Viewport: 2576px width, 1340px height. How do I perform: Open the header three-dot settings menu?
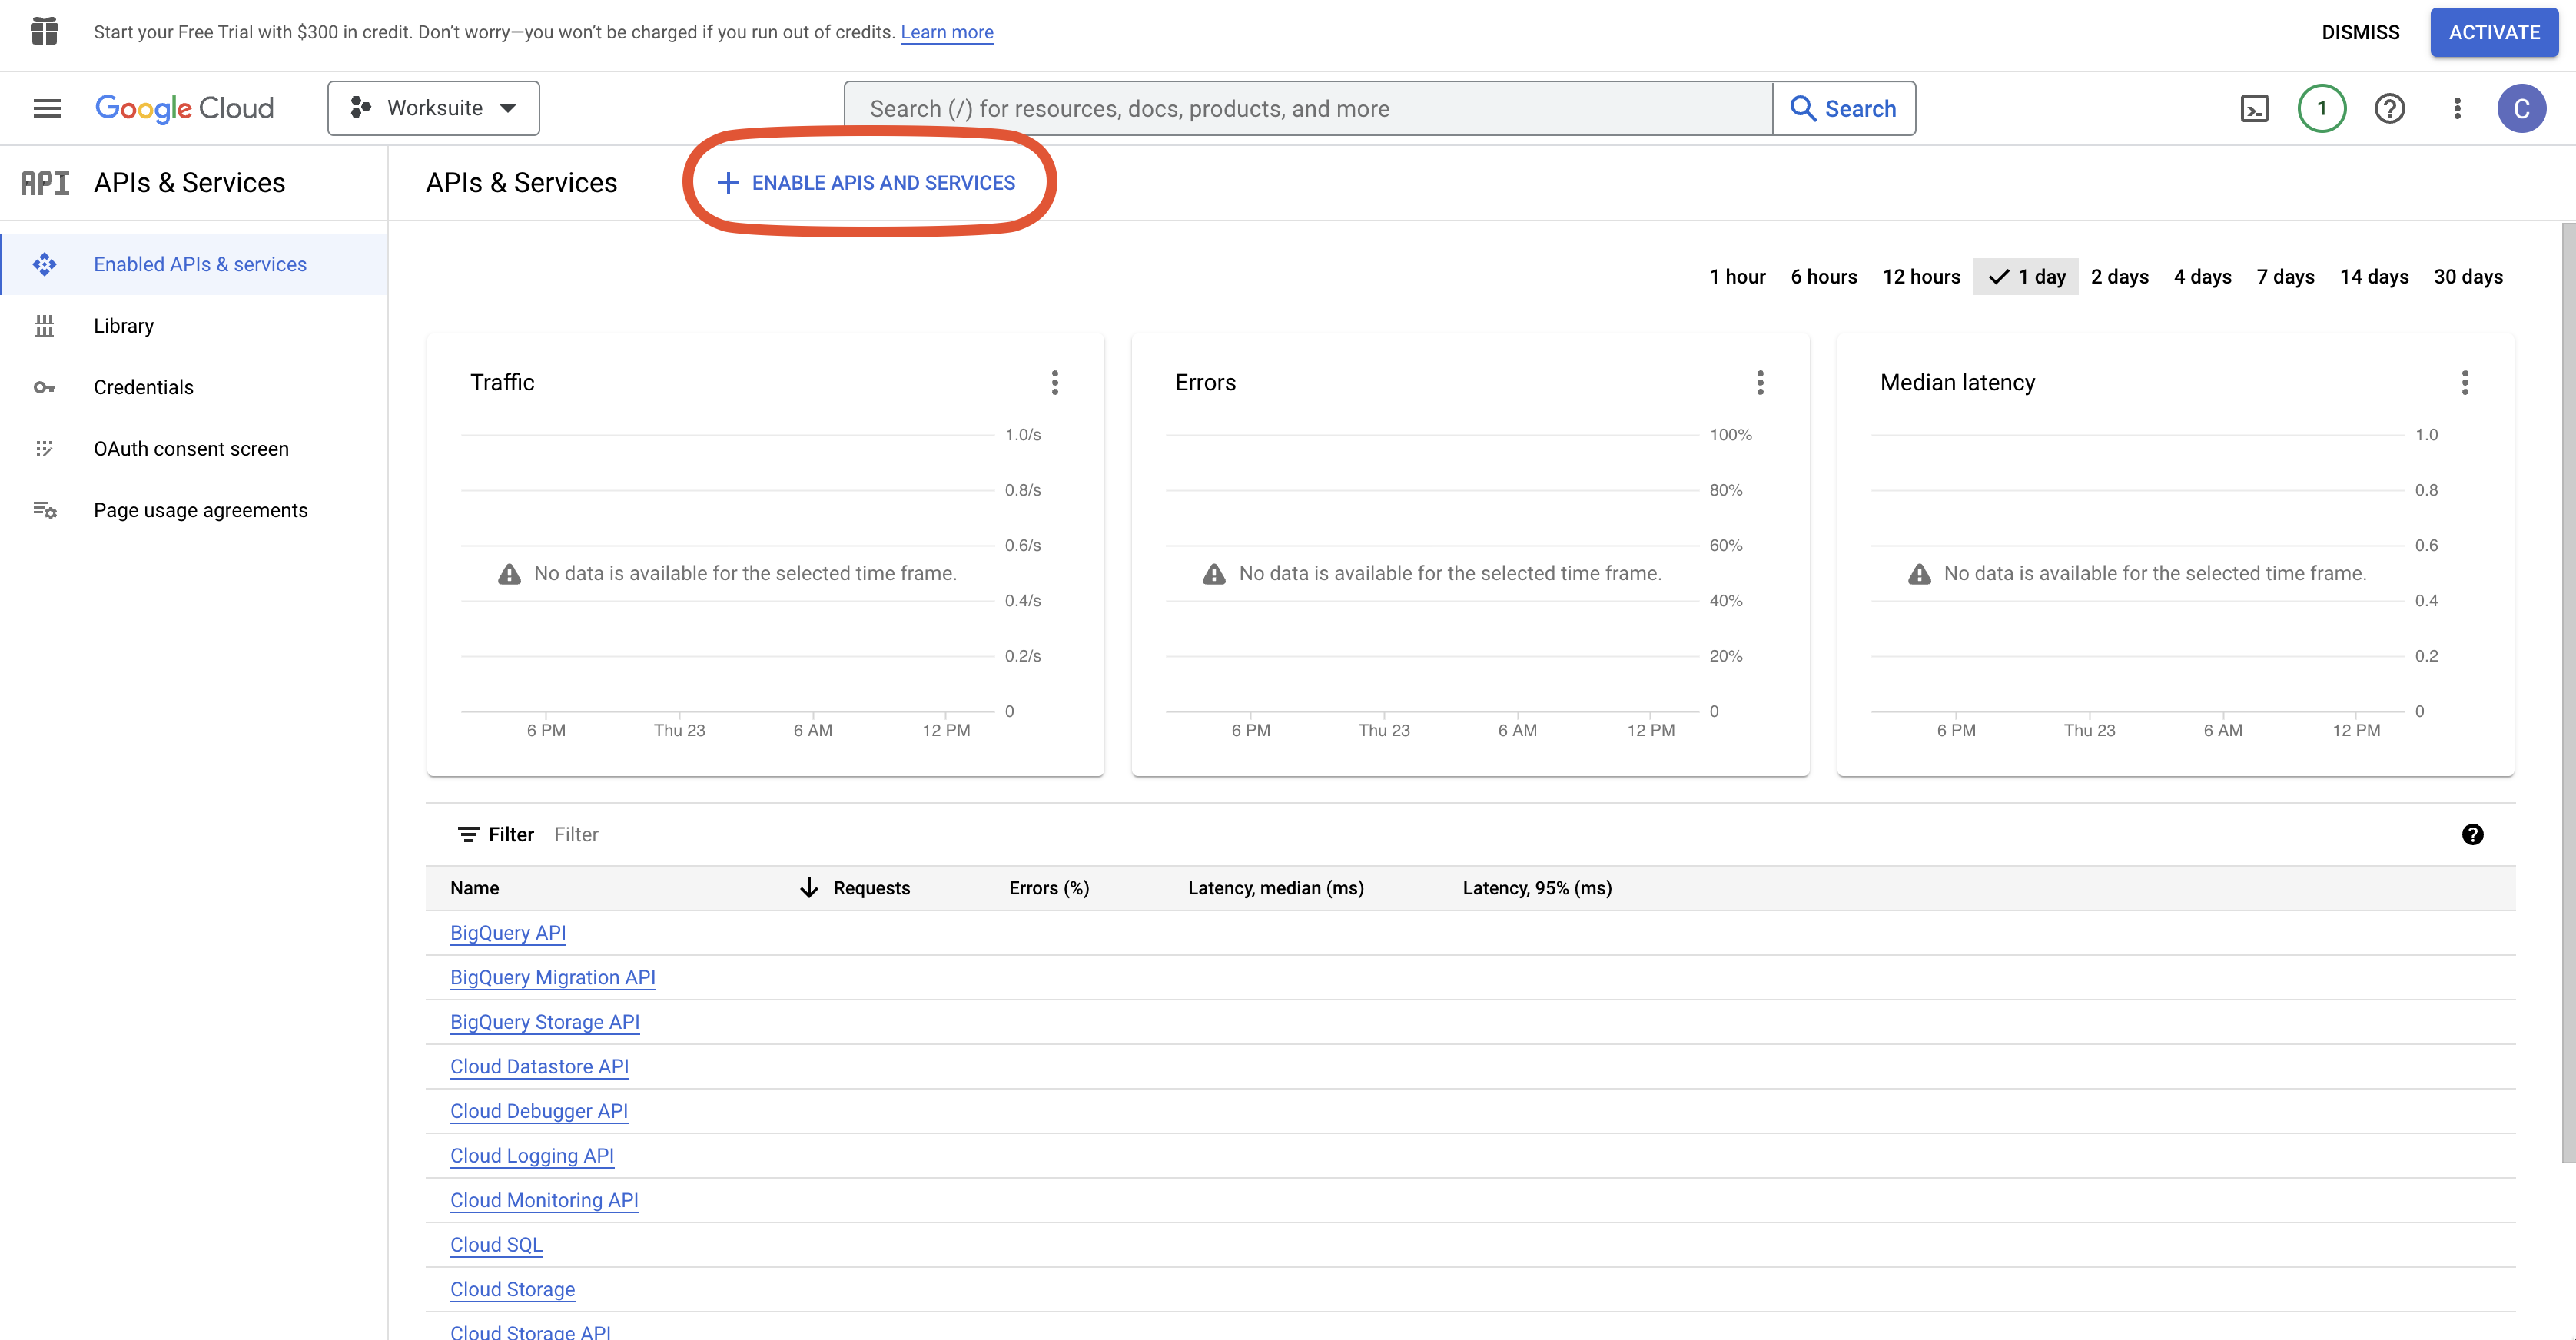pos(2457,108)
